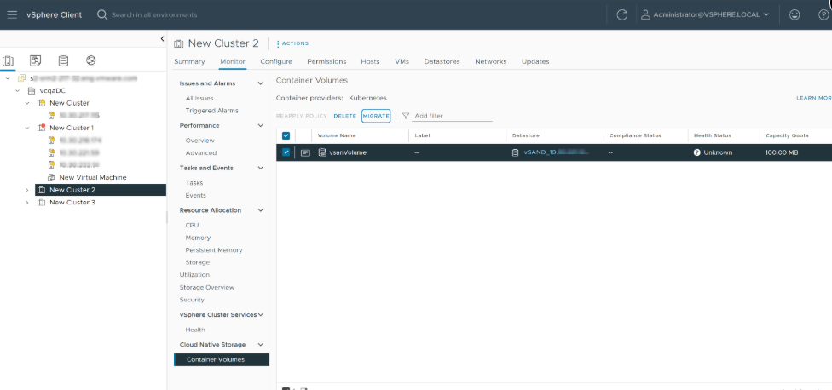Expand the New Cluster 3 tree node
The image size is (832, 390).
(27, 203)
